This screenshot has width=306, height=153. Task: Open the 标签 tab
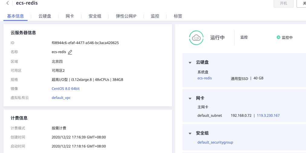(x=178, y=16)
